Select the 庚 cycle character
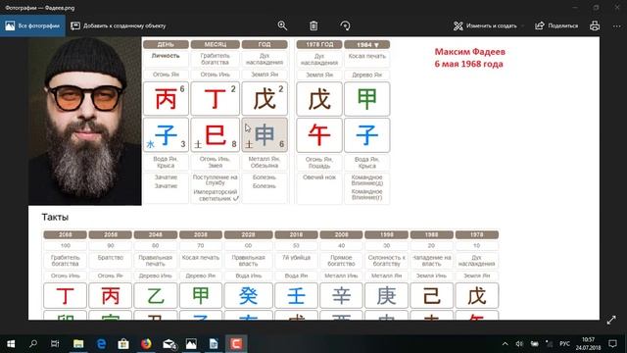 coord(386,296)
